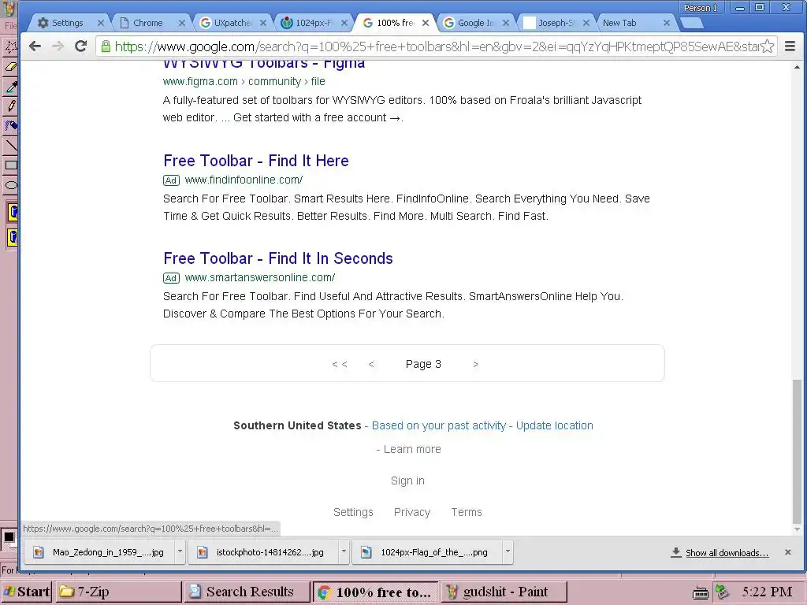807x605 pixels.
Task: Click Show all downloads
Action: pyautogui.click(x=726, y=552)
